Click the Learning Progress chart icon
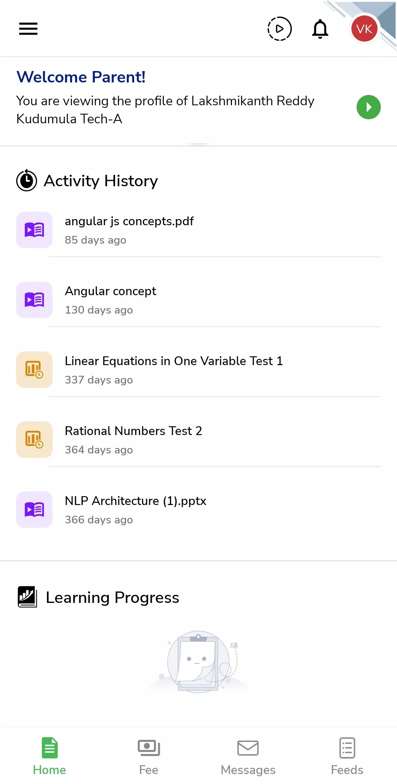 pos(28,597)
